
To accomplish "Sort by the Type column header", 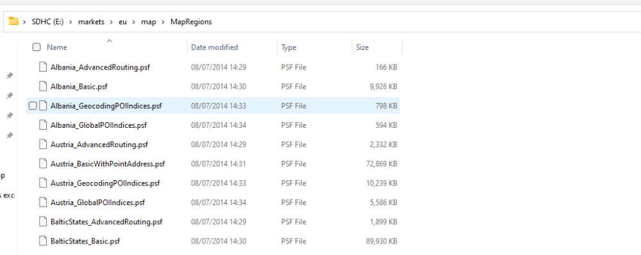I will [x=288, y=47].
